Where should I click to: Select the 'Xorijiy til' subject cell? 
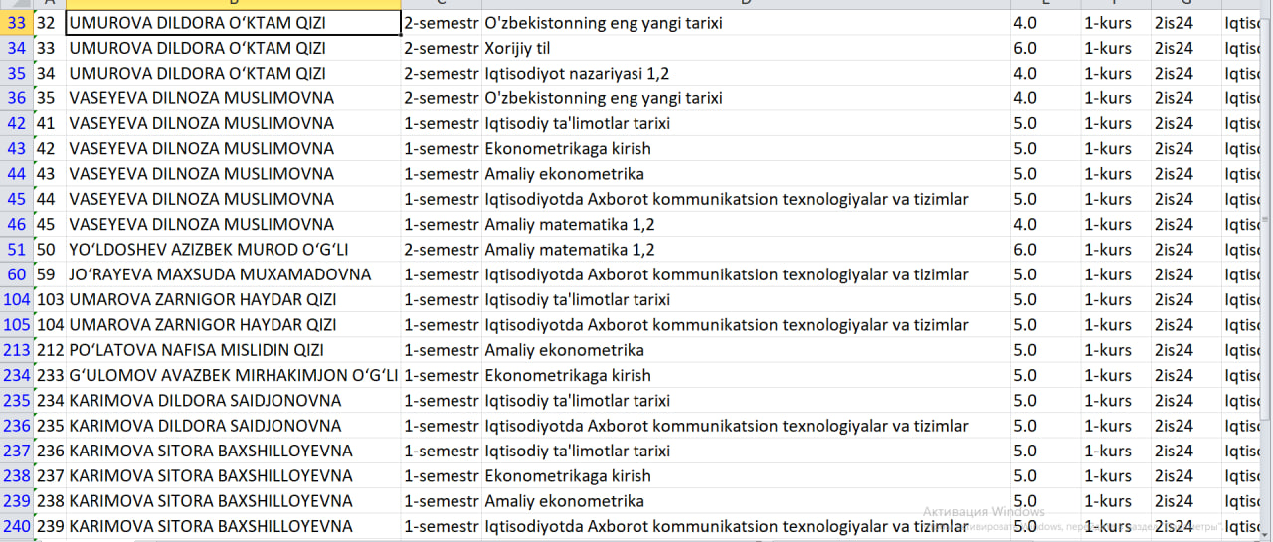point(746,48)
